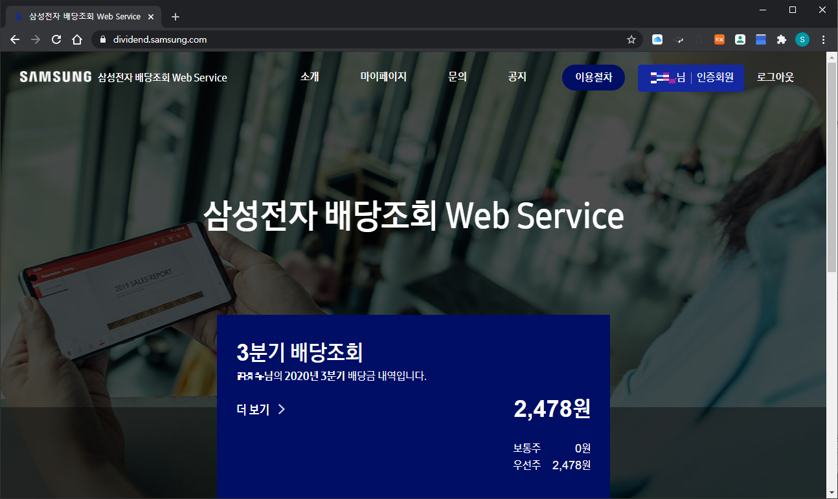Open the 공지 menu

pos(517,76)
